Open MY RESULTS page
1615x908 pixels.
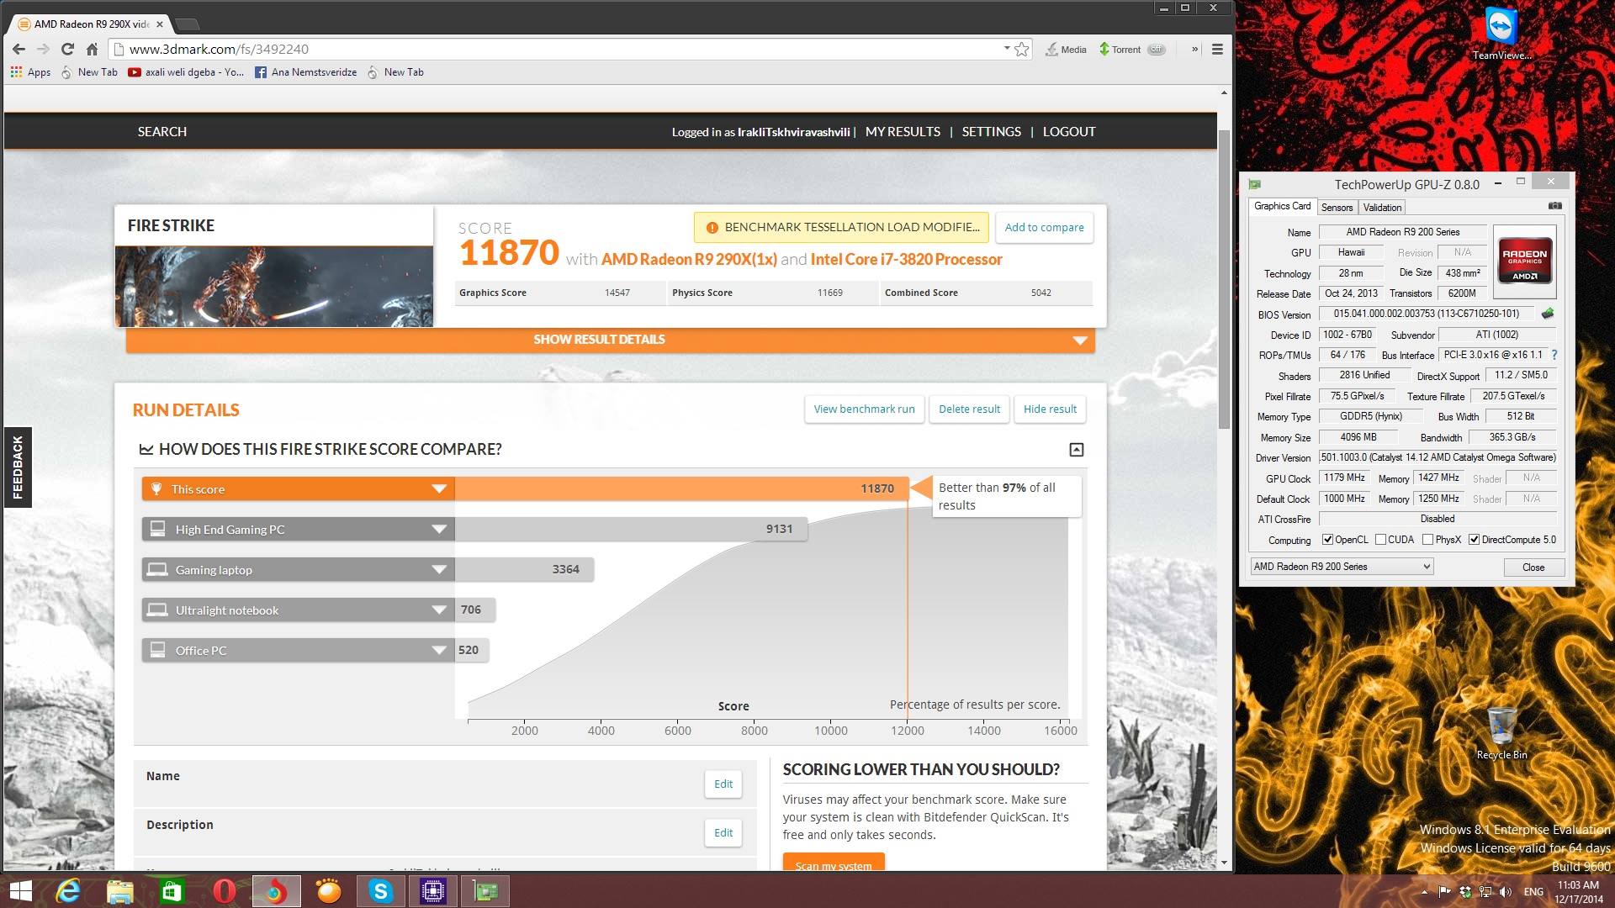point(903,132)
